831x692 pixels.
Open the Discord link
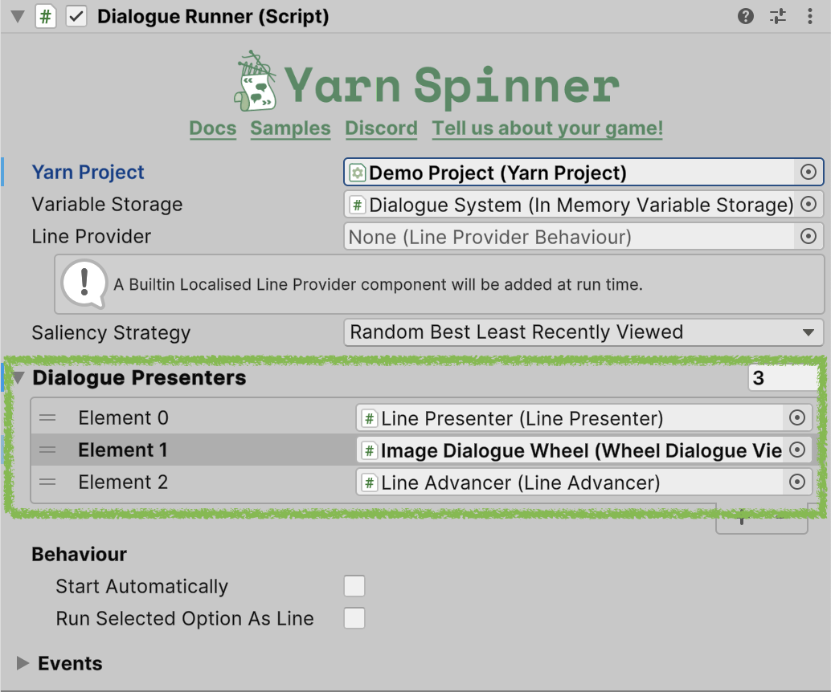[x=381, y=128]
